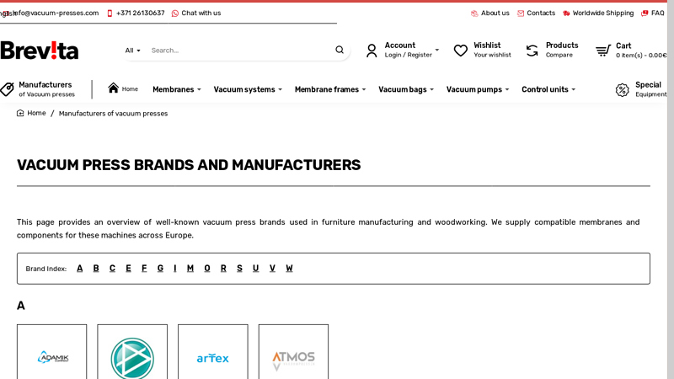The width and height of the screenshot is (674, 379).
Task: Click the Worldwide Shipping truck icon
Action: (x=566, y=13)
